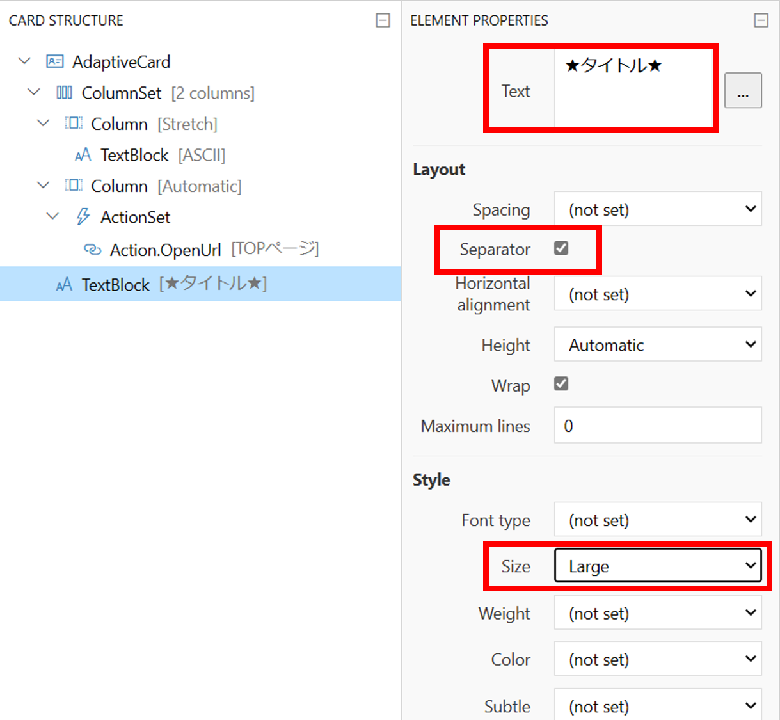The height and width of the screenshot is (720, 780).
Task: Click the Maximum lines input field
Action: click(658, 425)
